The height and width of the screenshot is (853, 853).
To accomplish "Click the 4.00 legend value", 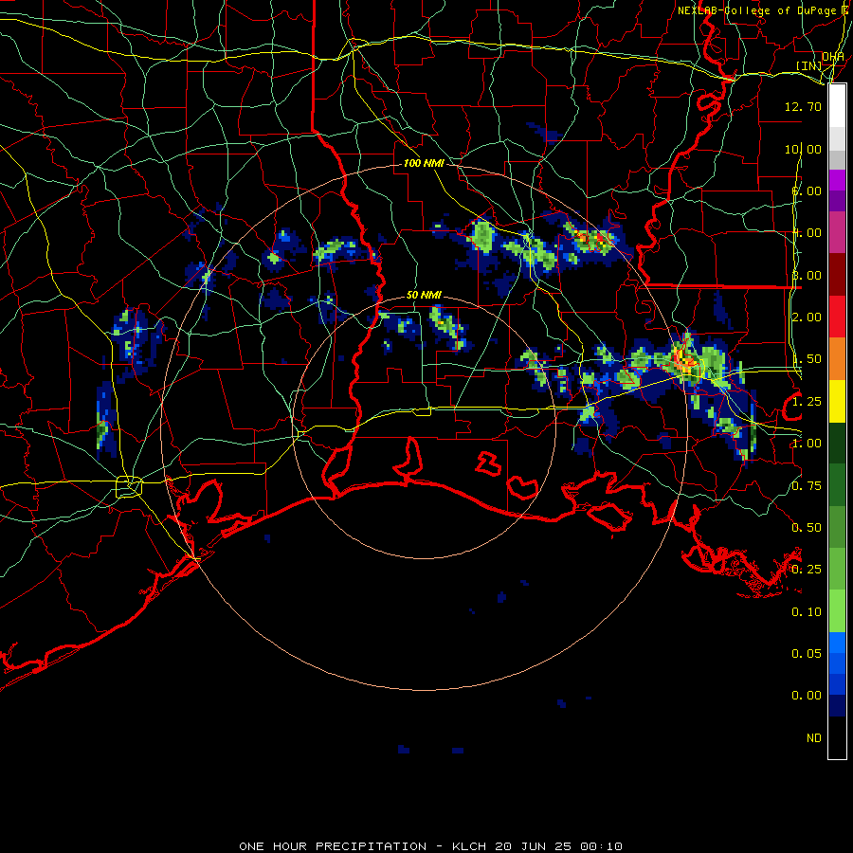I will [x=807, y=233].
